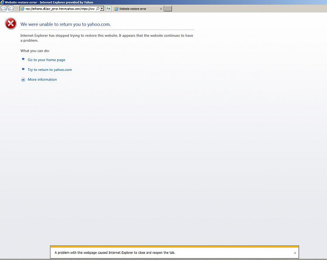Click Go to your home page link
Viewport: 327px width, 260px height.
click(46, 60)
